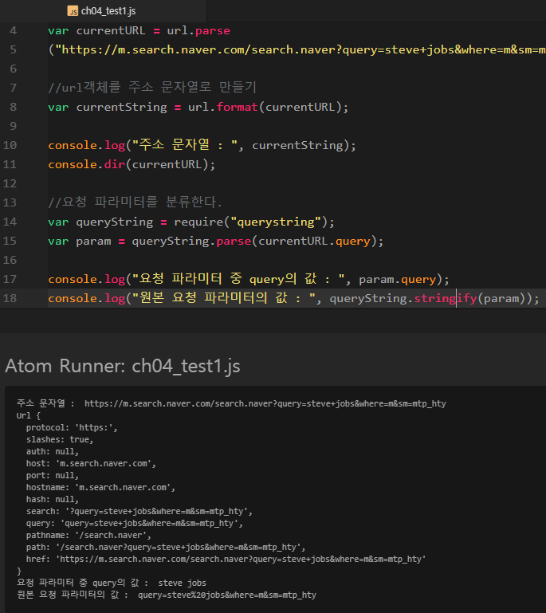The height and width of the screenshot is (613, 546).
Task: Click the word 'format' on line 8
Action: pos(238,107)
